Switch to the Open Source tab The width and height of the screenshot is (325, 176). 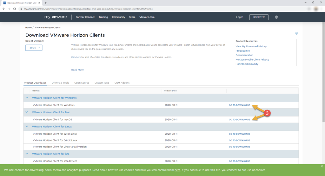(x=82, y=83)
